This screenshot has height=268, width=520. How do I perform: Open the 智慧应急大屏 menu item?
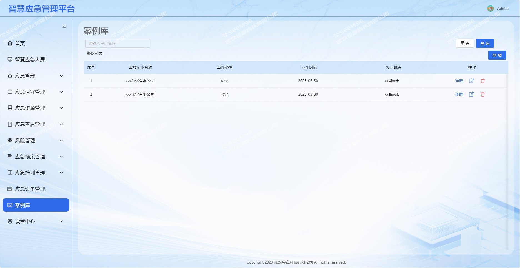[x=36, y=59]
